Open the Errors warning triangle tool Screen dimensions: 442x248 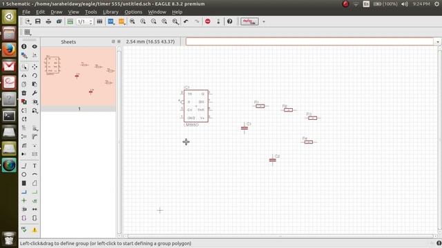(35, 229)
